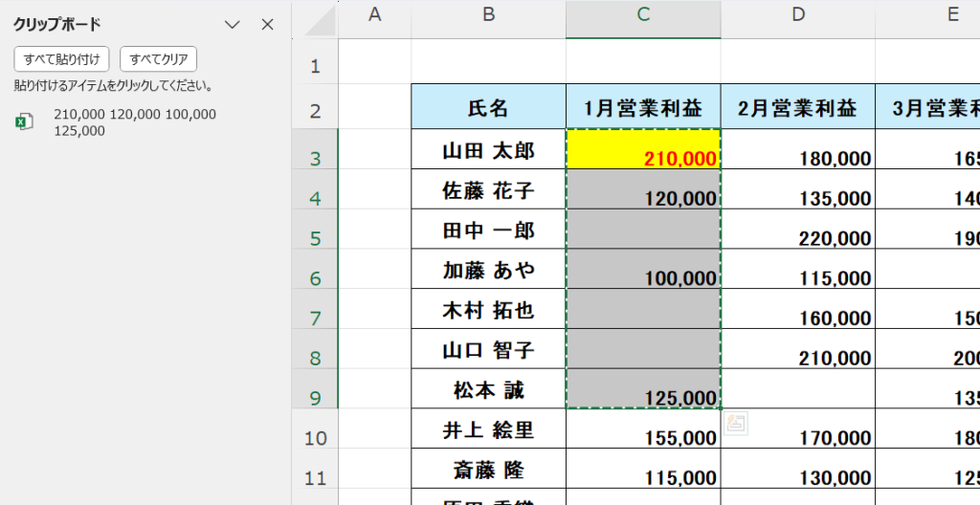Click the 2月営業利益 header cell
Screen dimensions: 980x505
tap(797, 108)
